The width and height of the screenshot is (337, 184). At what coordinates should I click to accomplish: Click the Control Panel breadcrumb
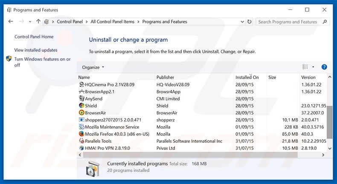coord(70,22)
